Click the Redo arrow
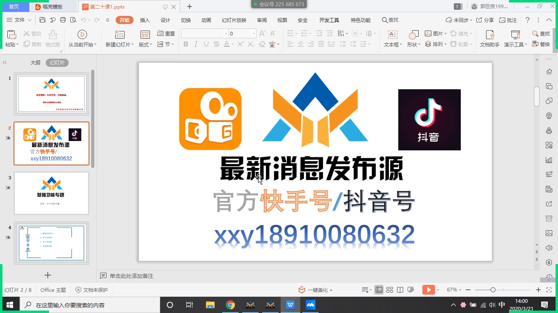The height and width of the screenshot is (313, 558). (97, 20)
